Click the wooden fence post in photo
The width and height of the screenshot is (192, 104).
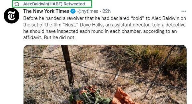tap(67, 65)
